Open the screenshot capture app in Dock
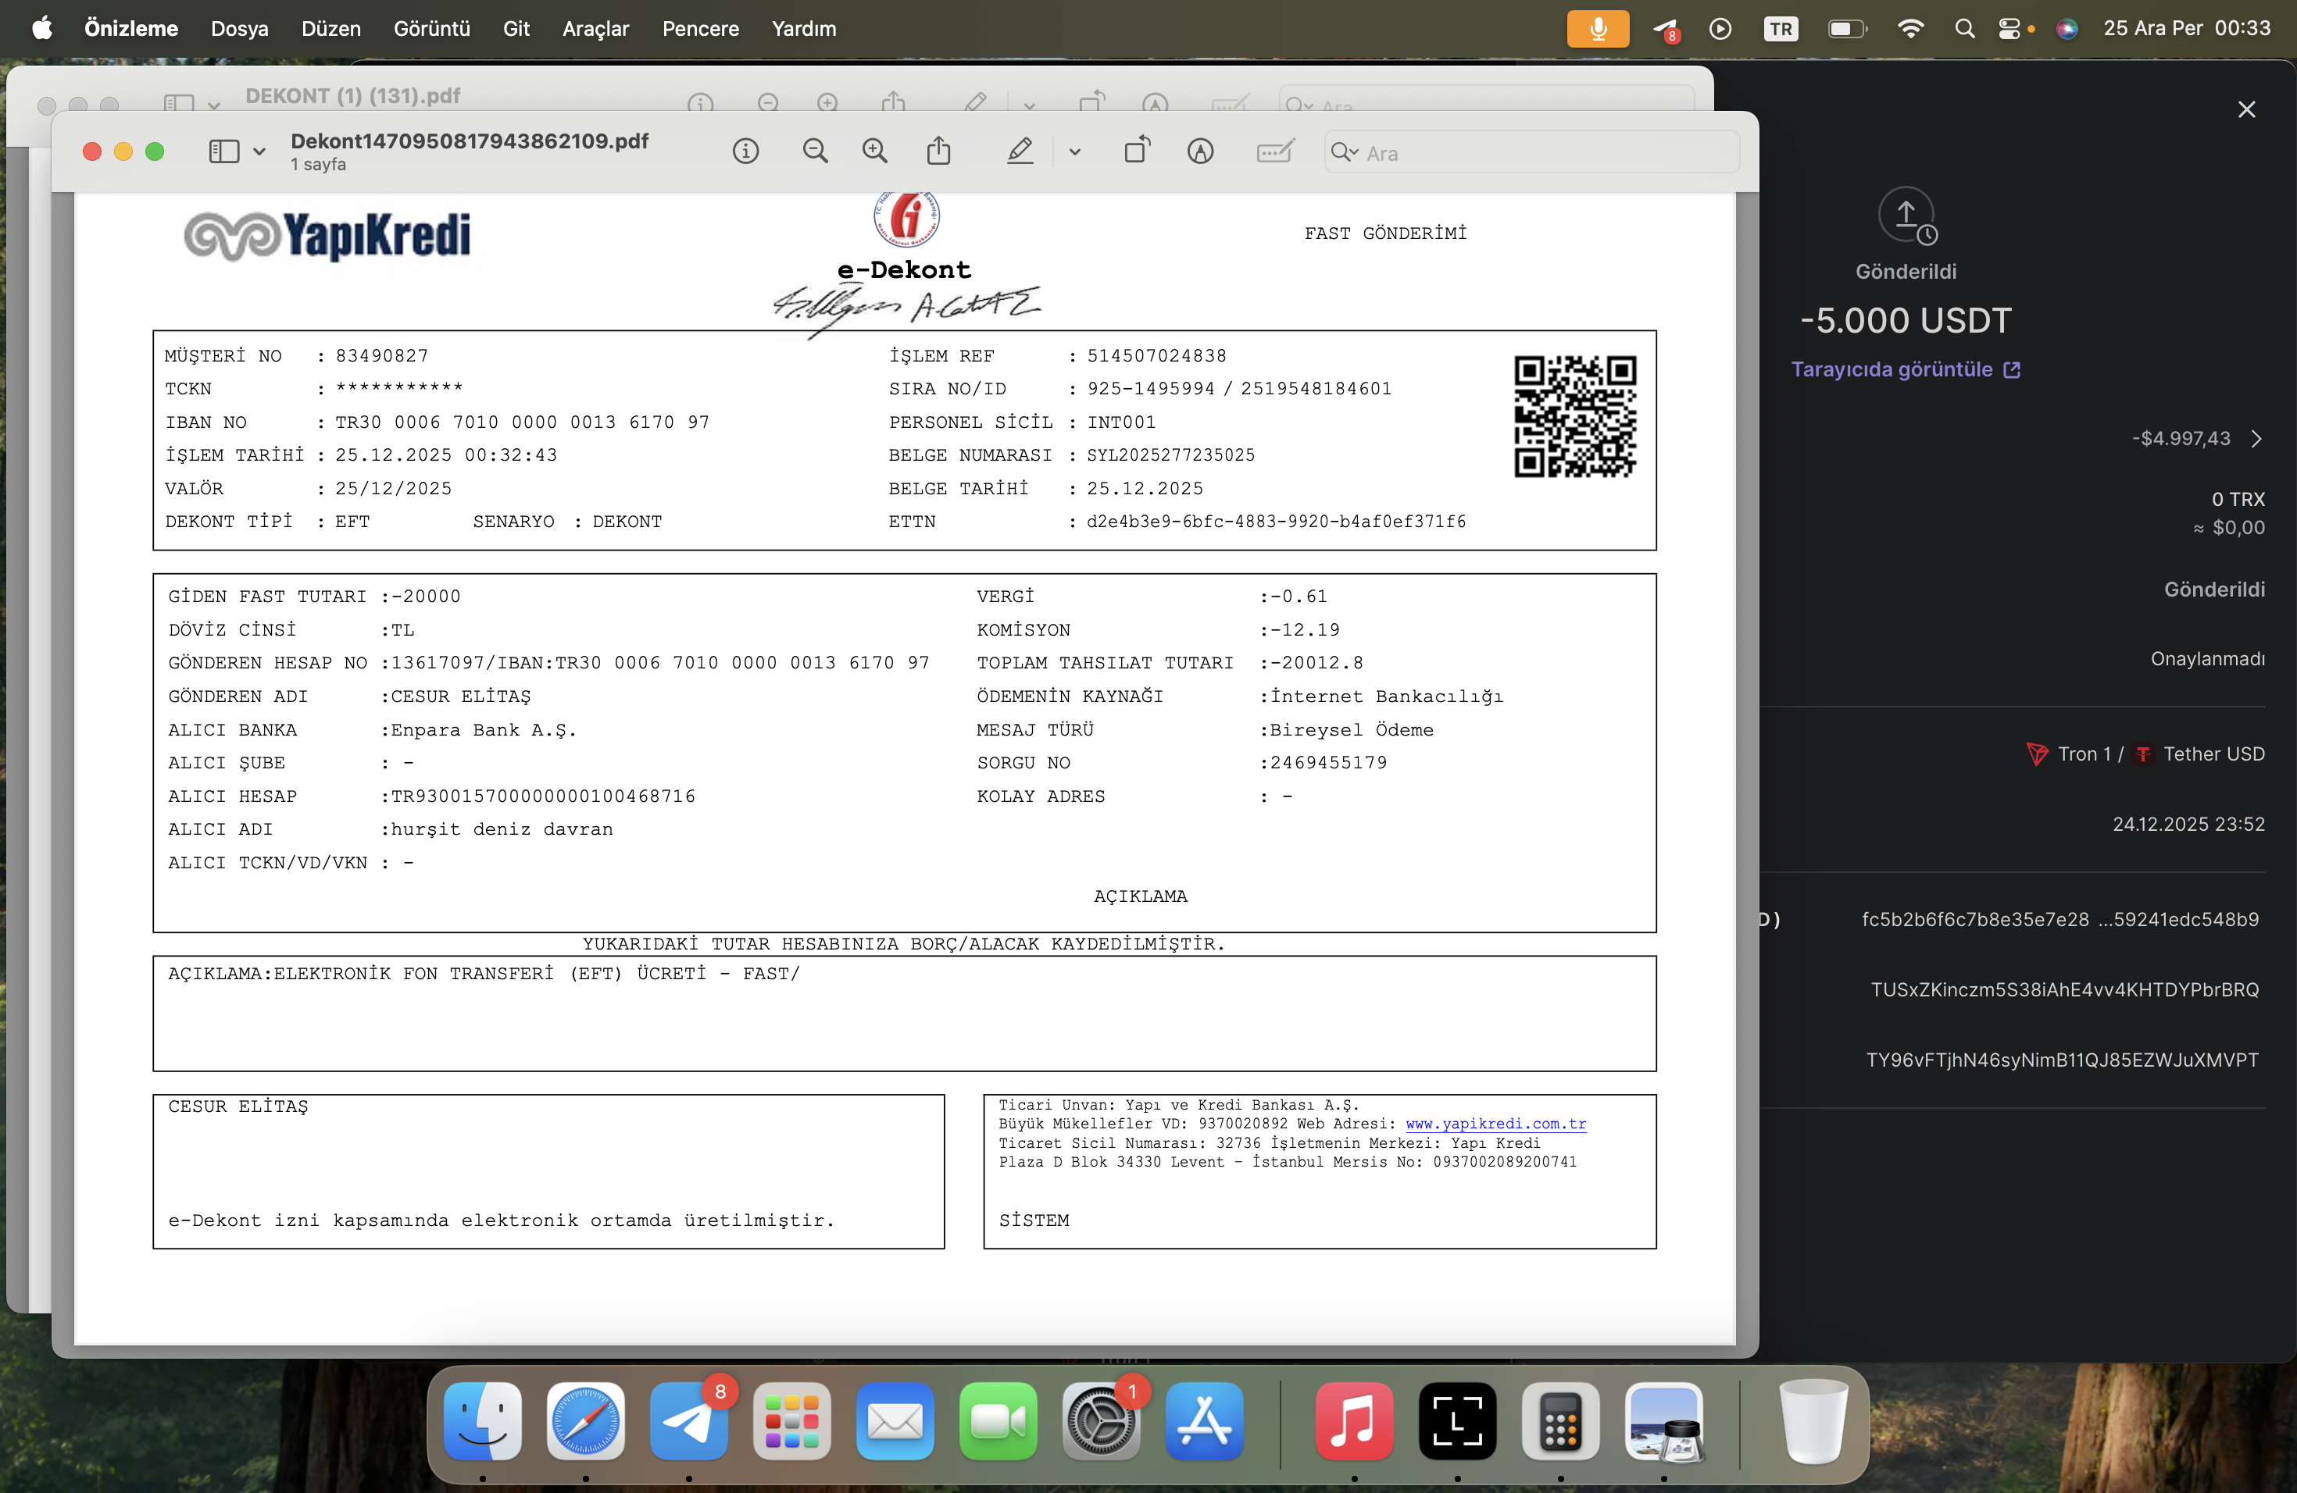Image resolution: width=2297 pixels, height=1493 pixels. 1457,1422
